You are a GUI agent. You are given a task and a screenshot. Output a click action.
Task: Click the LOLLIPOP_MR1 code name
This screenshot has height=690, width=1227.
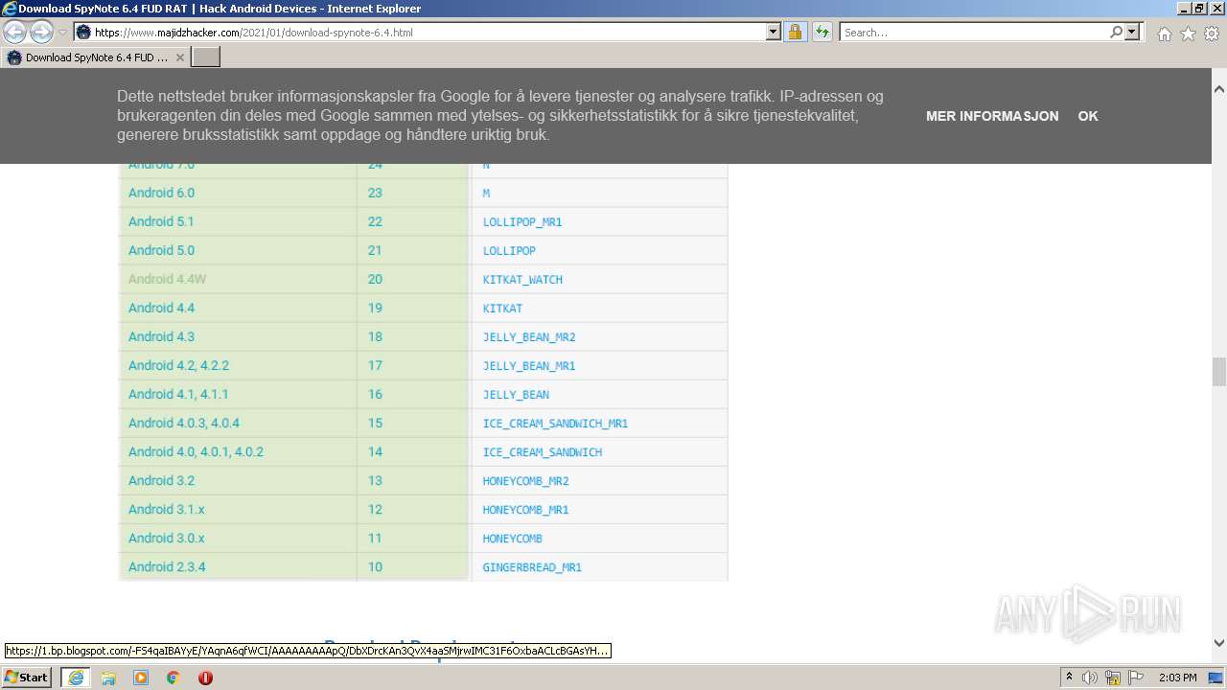point(522,222)
